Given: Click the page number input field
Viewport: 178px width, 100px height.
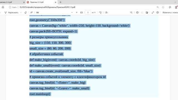Looking at the screenshot, I should (88, 12).
